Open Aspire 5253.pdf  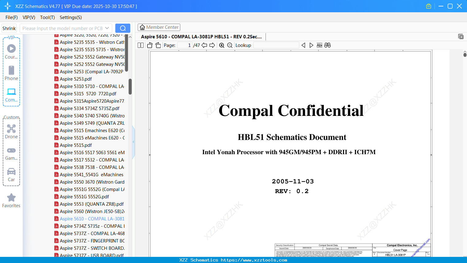pyautogui.click(x=73, y=79)
